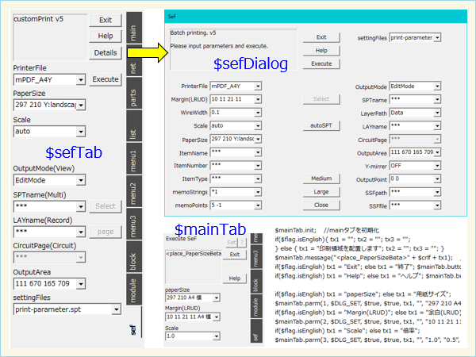The width and height of the screenshot is (476, 357).
Task: Click Details button in customPrint panel
Action: [x=106, y=52]
